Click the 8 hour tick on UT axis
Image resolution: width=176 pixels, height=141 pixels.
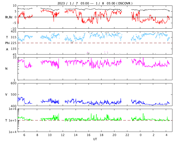tap(37, 135)
